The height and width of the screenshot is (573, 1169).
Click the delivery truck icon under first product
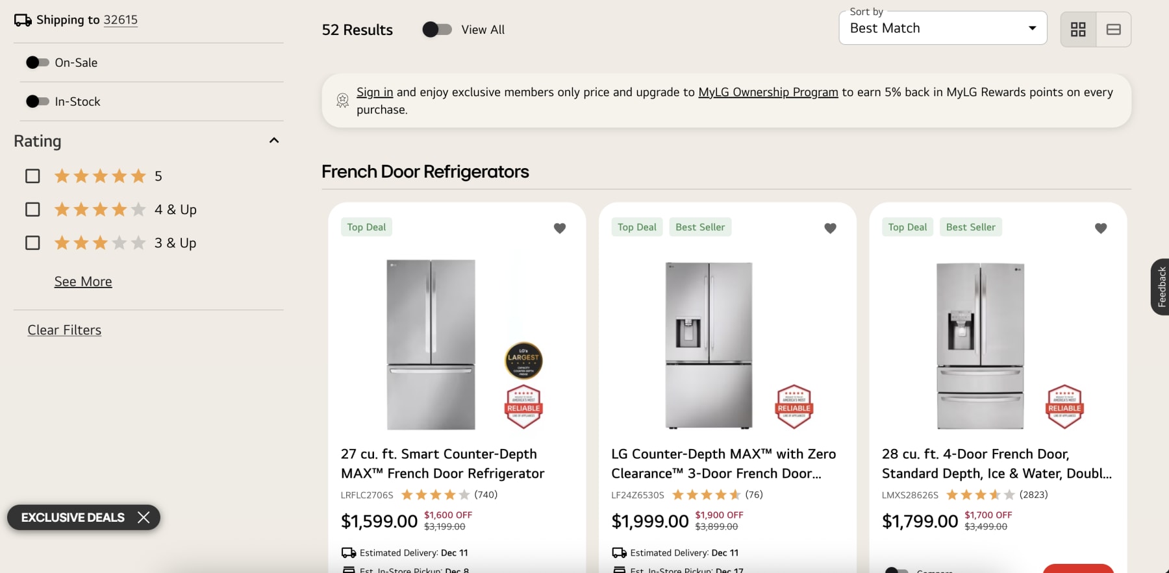coord(349,552)
